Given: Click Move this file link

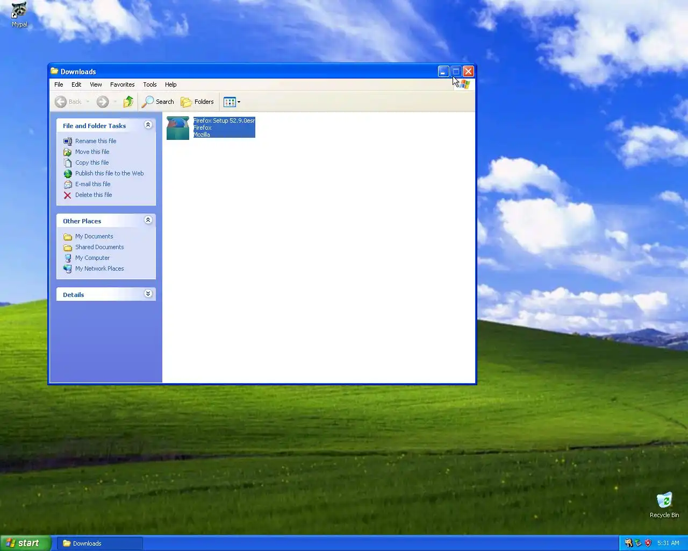Looking at the screenshot, I should (x=92, y=152).
